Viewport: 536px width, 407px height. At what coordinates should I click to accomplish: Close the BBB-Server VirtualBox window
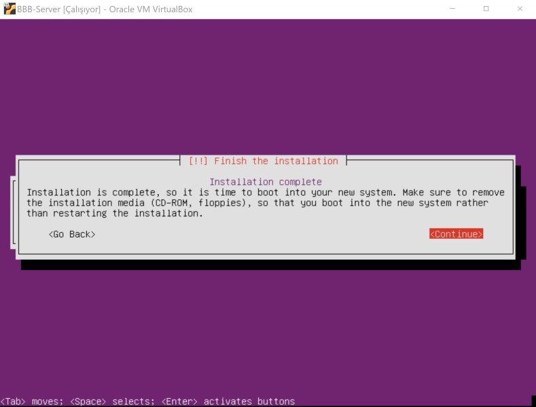[520, 9]
